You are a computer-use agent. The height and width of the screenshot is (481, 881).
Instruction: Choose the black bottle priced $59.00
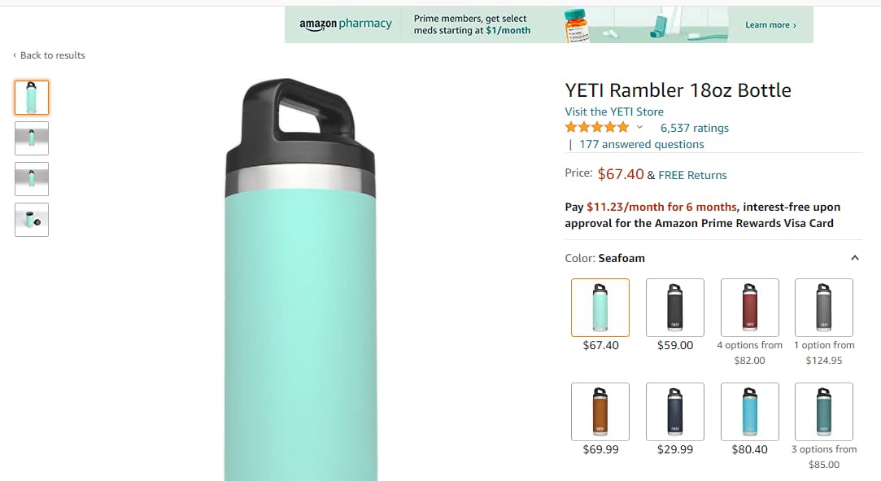675,307
